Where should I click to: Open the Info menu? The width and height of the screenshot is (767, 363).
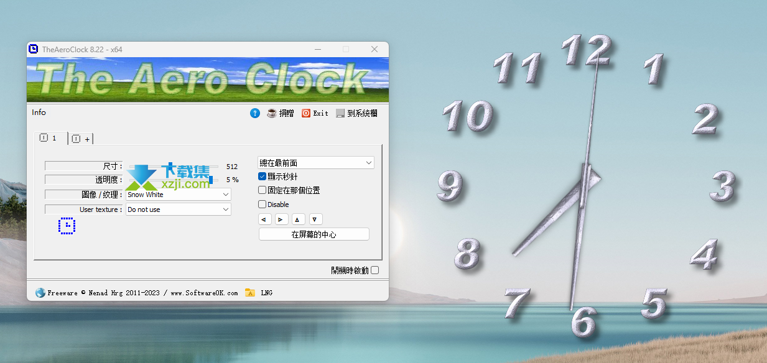click(39, 113)
